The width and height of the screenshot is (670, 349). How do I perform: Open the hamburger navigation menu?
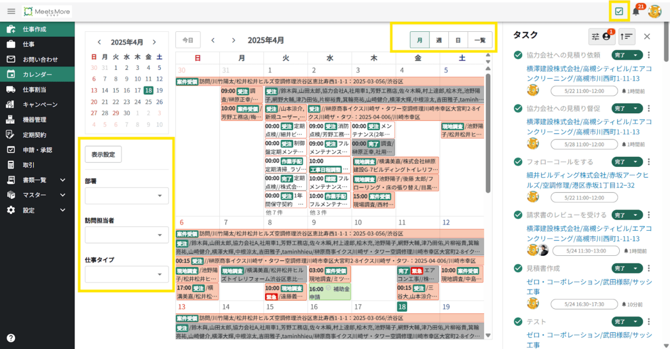click(11, 11)
